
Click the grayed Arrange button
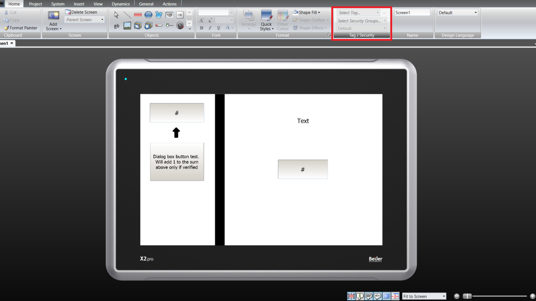coord(249,20)
